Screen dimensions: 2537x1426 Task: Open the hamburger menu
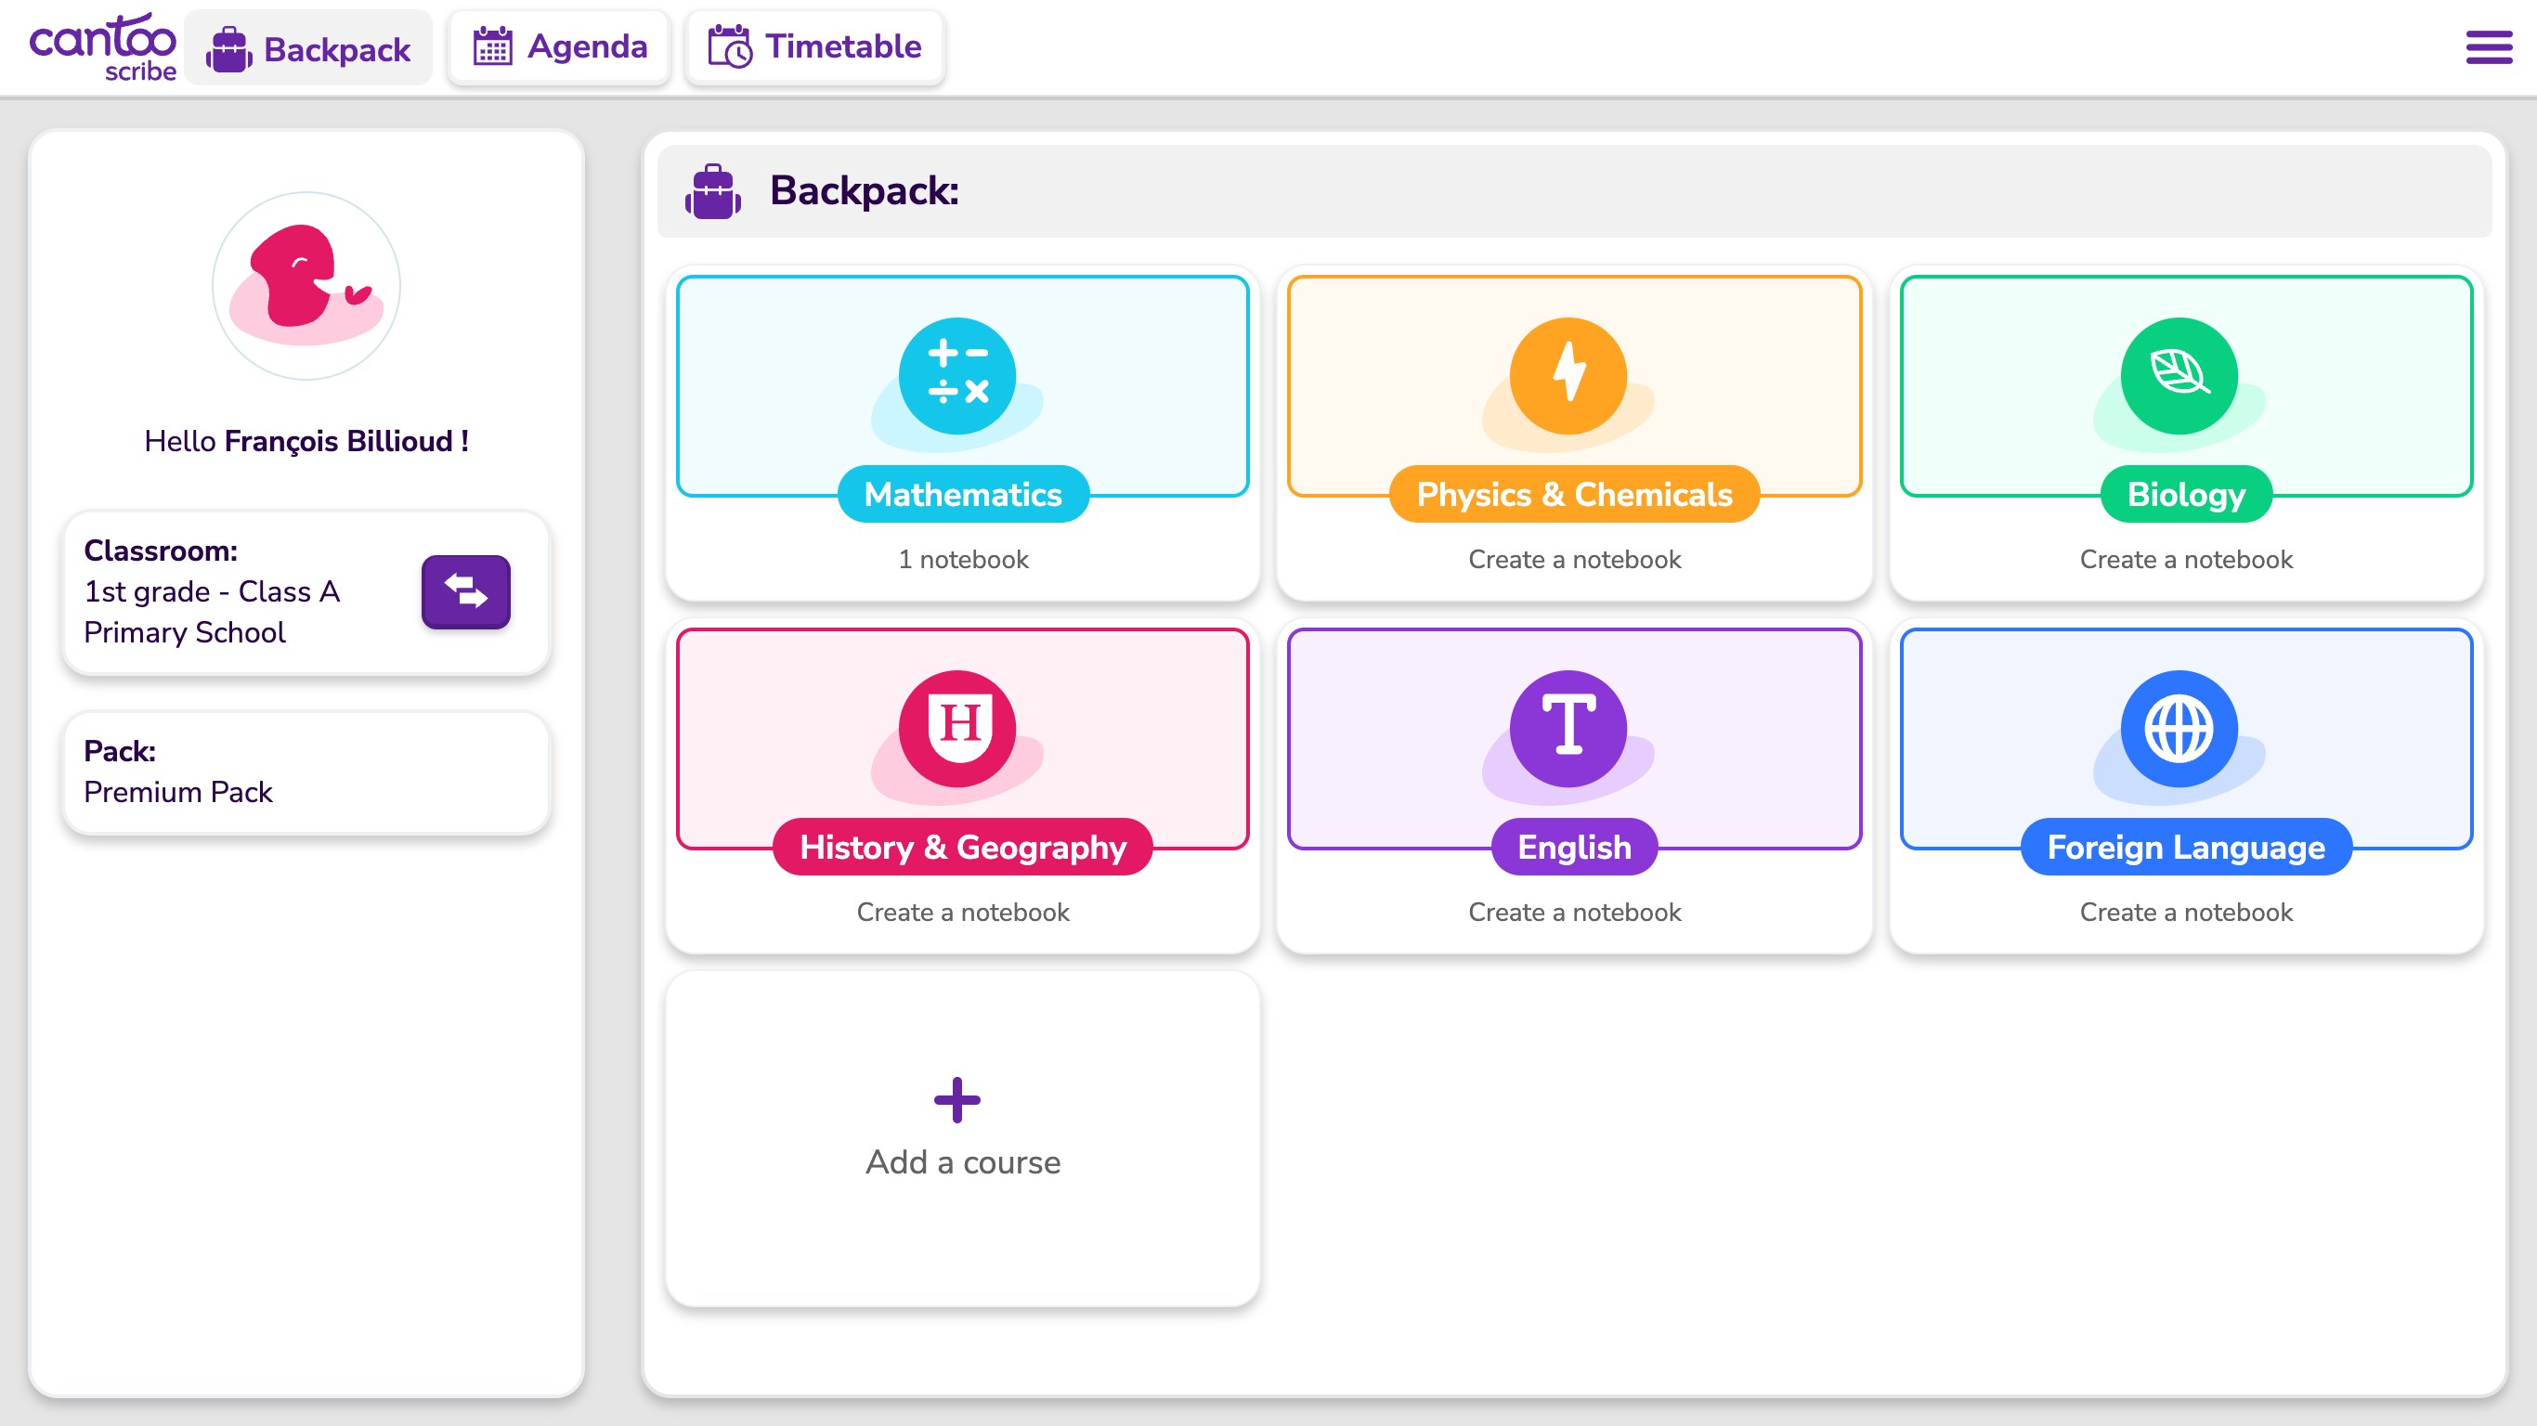tap(2488, 46)
